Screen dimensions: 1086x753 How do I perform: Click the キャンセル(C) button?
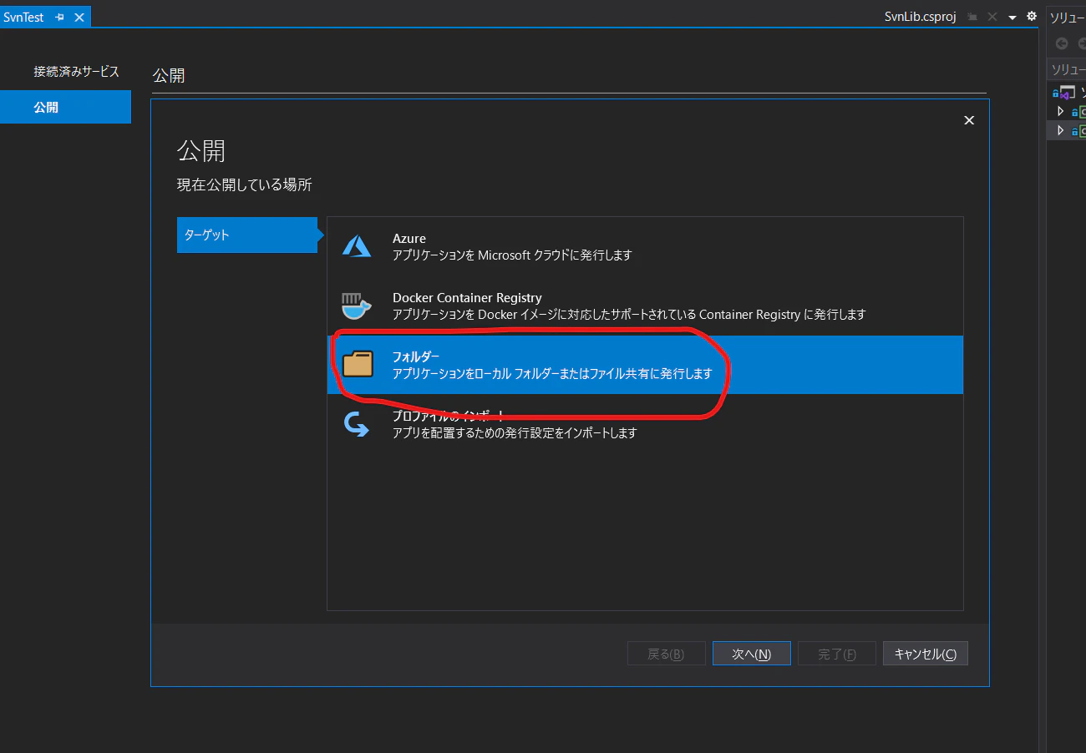(925, 654)
